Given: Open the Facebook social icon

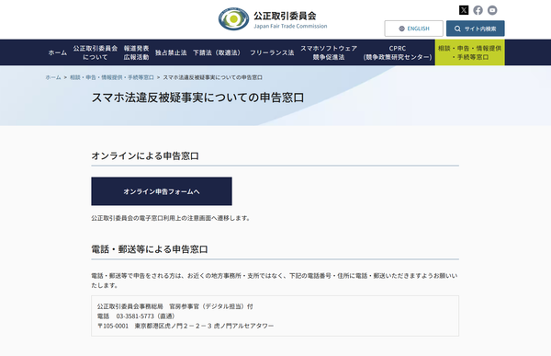Looking at the screenshot, I should coord(478,10).
